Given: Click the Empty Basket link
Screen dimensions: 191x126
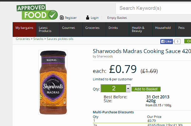Looking at the screenshot, I should coord(117,18).
